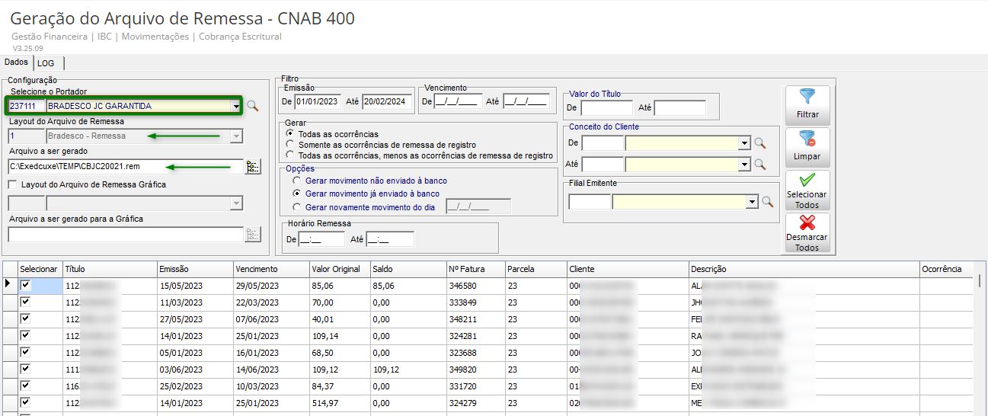Click magnifier beside Filial Emitente field
The image size is (988, 416).
[768, 202]
